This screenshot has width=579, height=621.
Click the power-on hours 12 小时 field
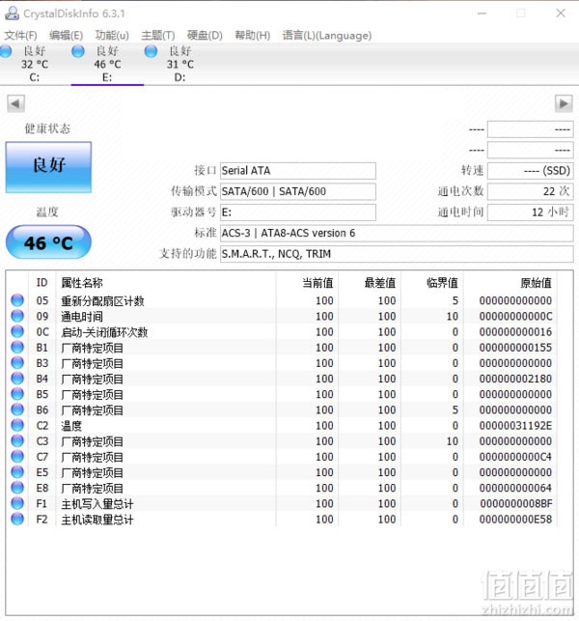pyautogui.click(x=531, y=212)
